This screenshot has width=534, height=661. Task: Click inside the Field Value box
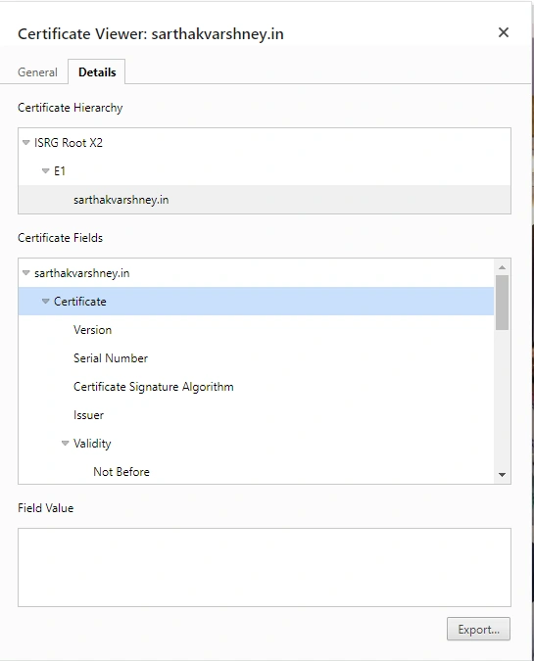click(265, 567)
